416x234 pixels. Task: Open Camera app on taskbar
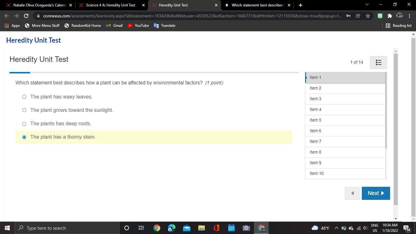pyautogui.click(x=246, y=228)
